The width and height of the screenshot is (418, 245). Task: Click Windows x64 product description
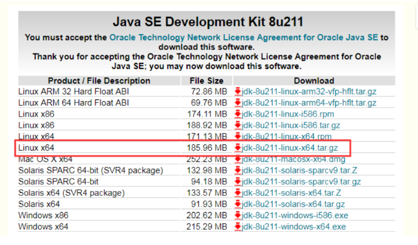tap(43, 226)
